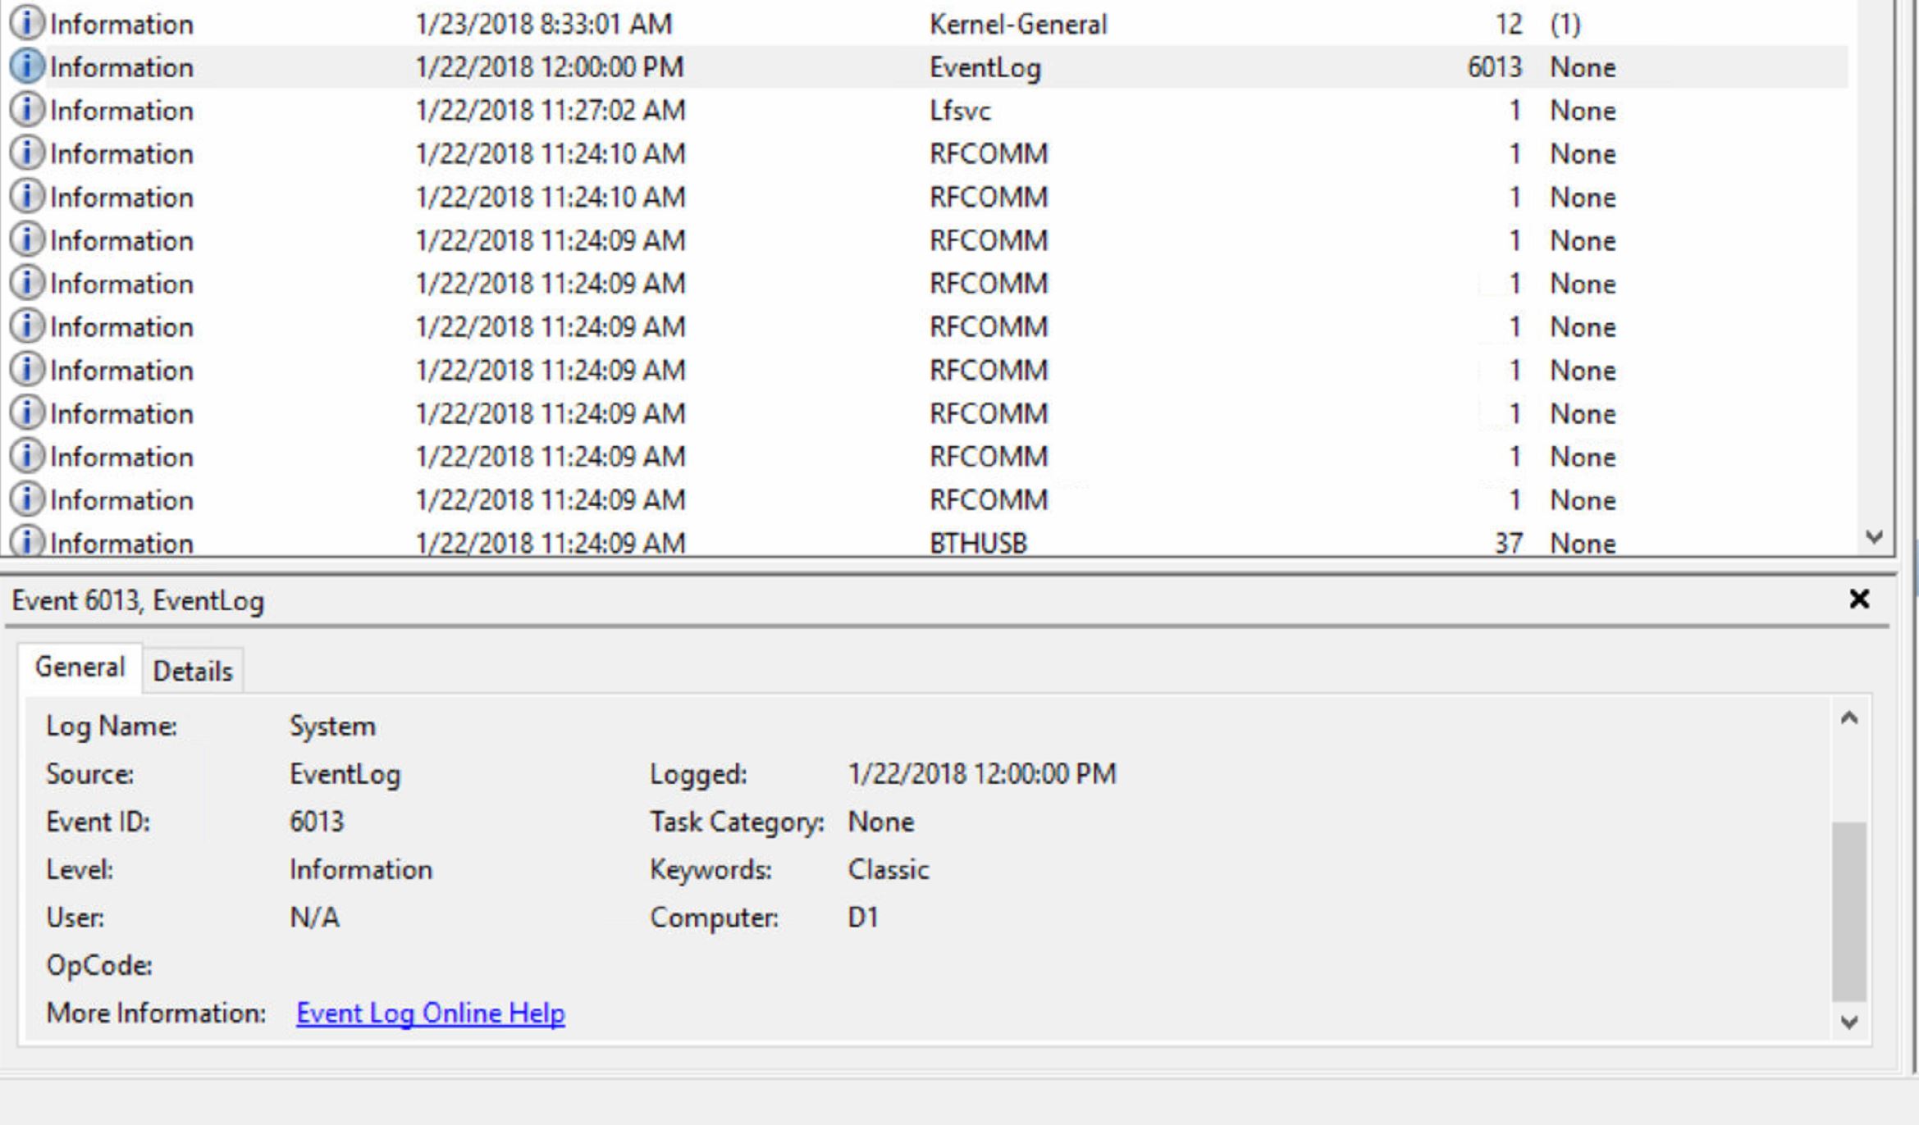Click the Information icon on the second RFCOMM event
The image size is (1919, 1125).
pos(27,197)
